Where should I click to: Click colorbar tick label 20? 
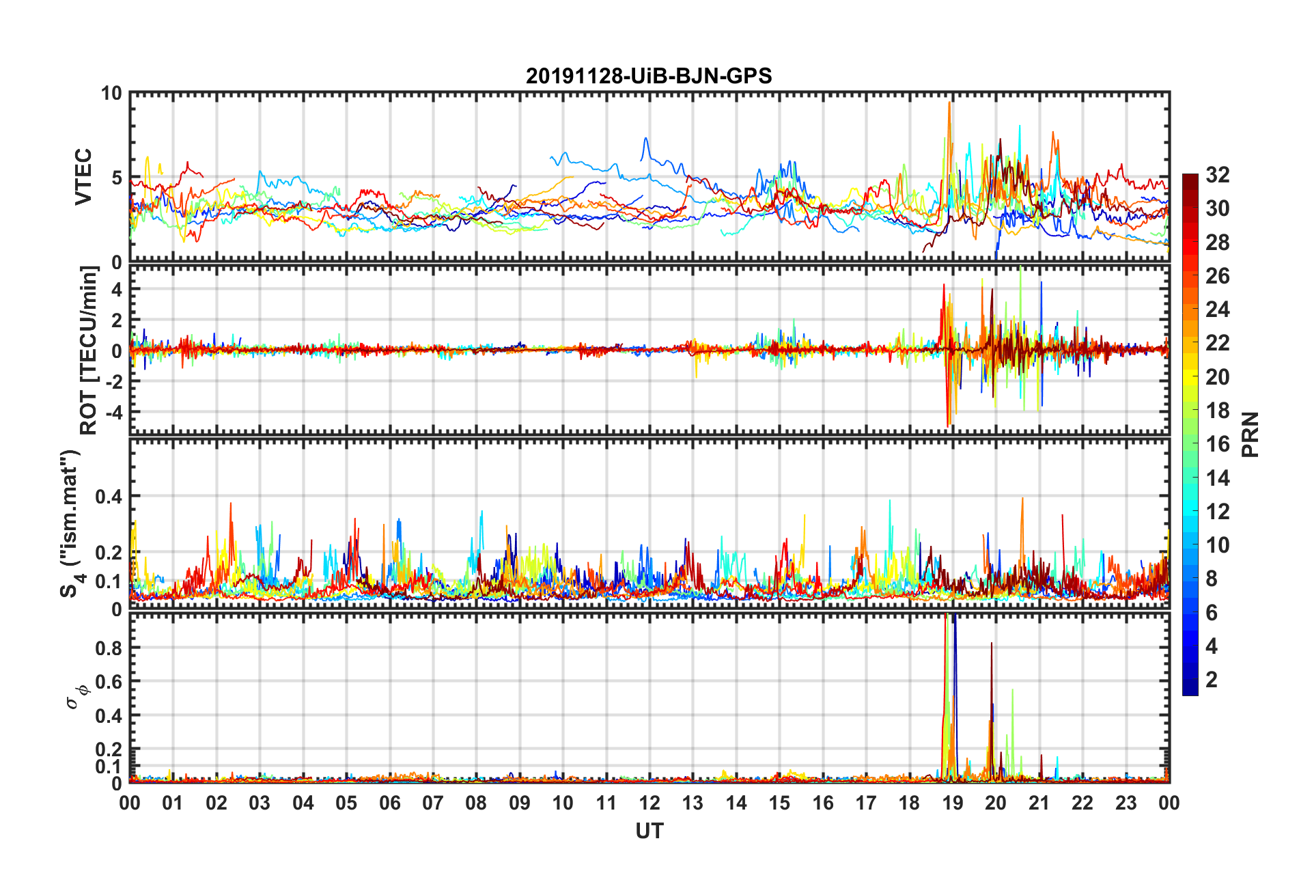click(1217, 377)
